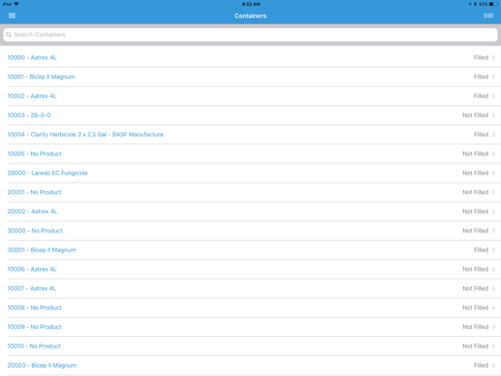Expand chevron on container 10003 row
The image size is (501, 376).
pyautogui.click(x=494, y=115)
